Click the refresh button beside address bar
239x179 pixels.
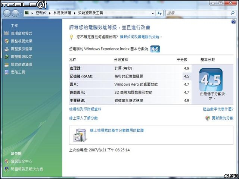(159, 13)
